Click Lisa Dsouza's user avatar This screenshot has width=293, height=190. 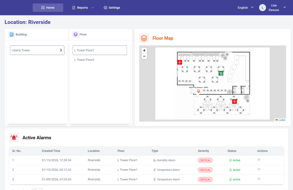click(x=263, y=8)
